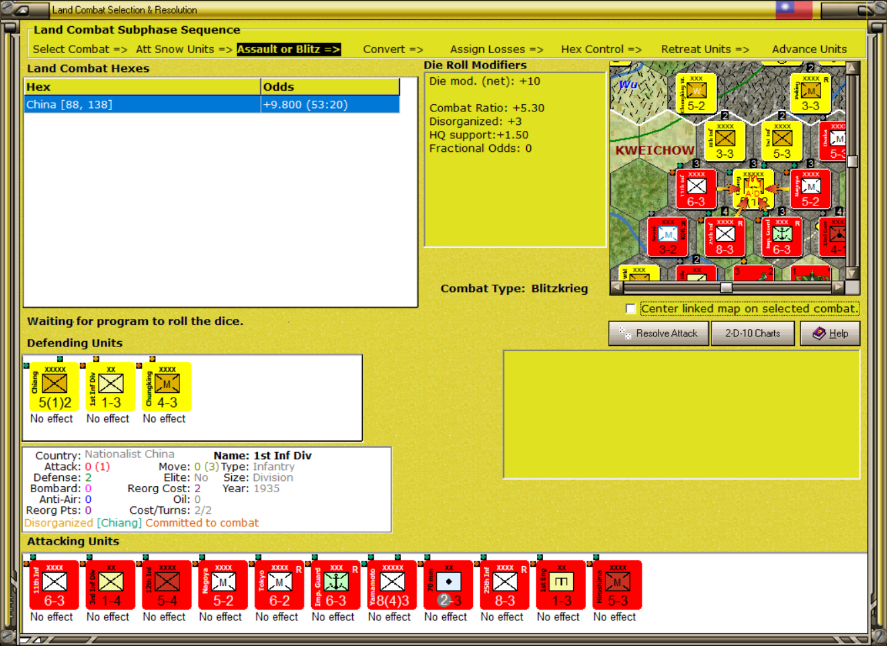
Task: Click the map's vertical scroll up arrow
Action: pyautogui.click(x=852, y=68)
